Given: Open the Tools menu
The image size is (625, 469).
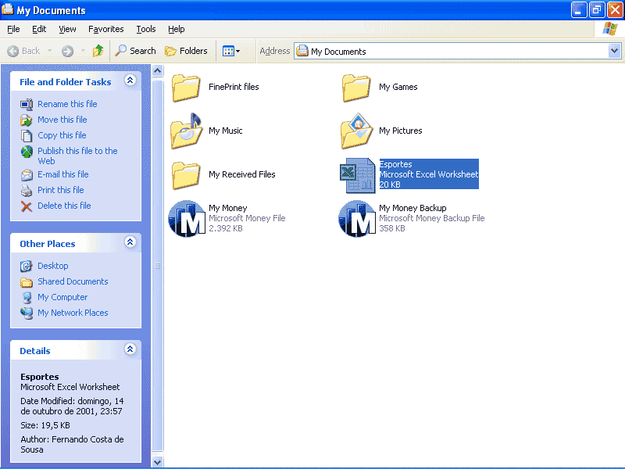Looking at the screenshot, I should coord(146,29).
